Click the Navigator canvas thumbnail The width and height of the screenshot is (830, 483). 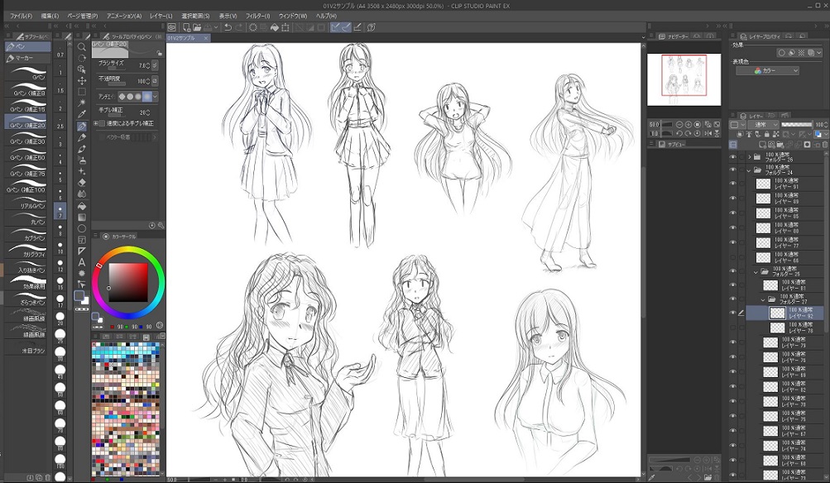point(684,79)
